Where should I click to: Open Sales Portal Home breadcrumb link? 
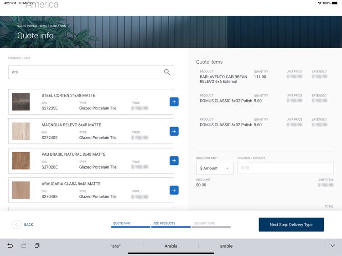(32, 26)
